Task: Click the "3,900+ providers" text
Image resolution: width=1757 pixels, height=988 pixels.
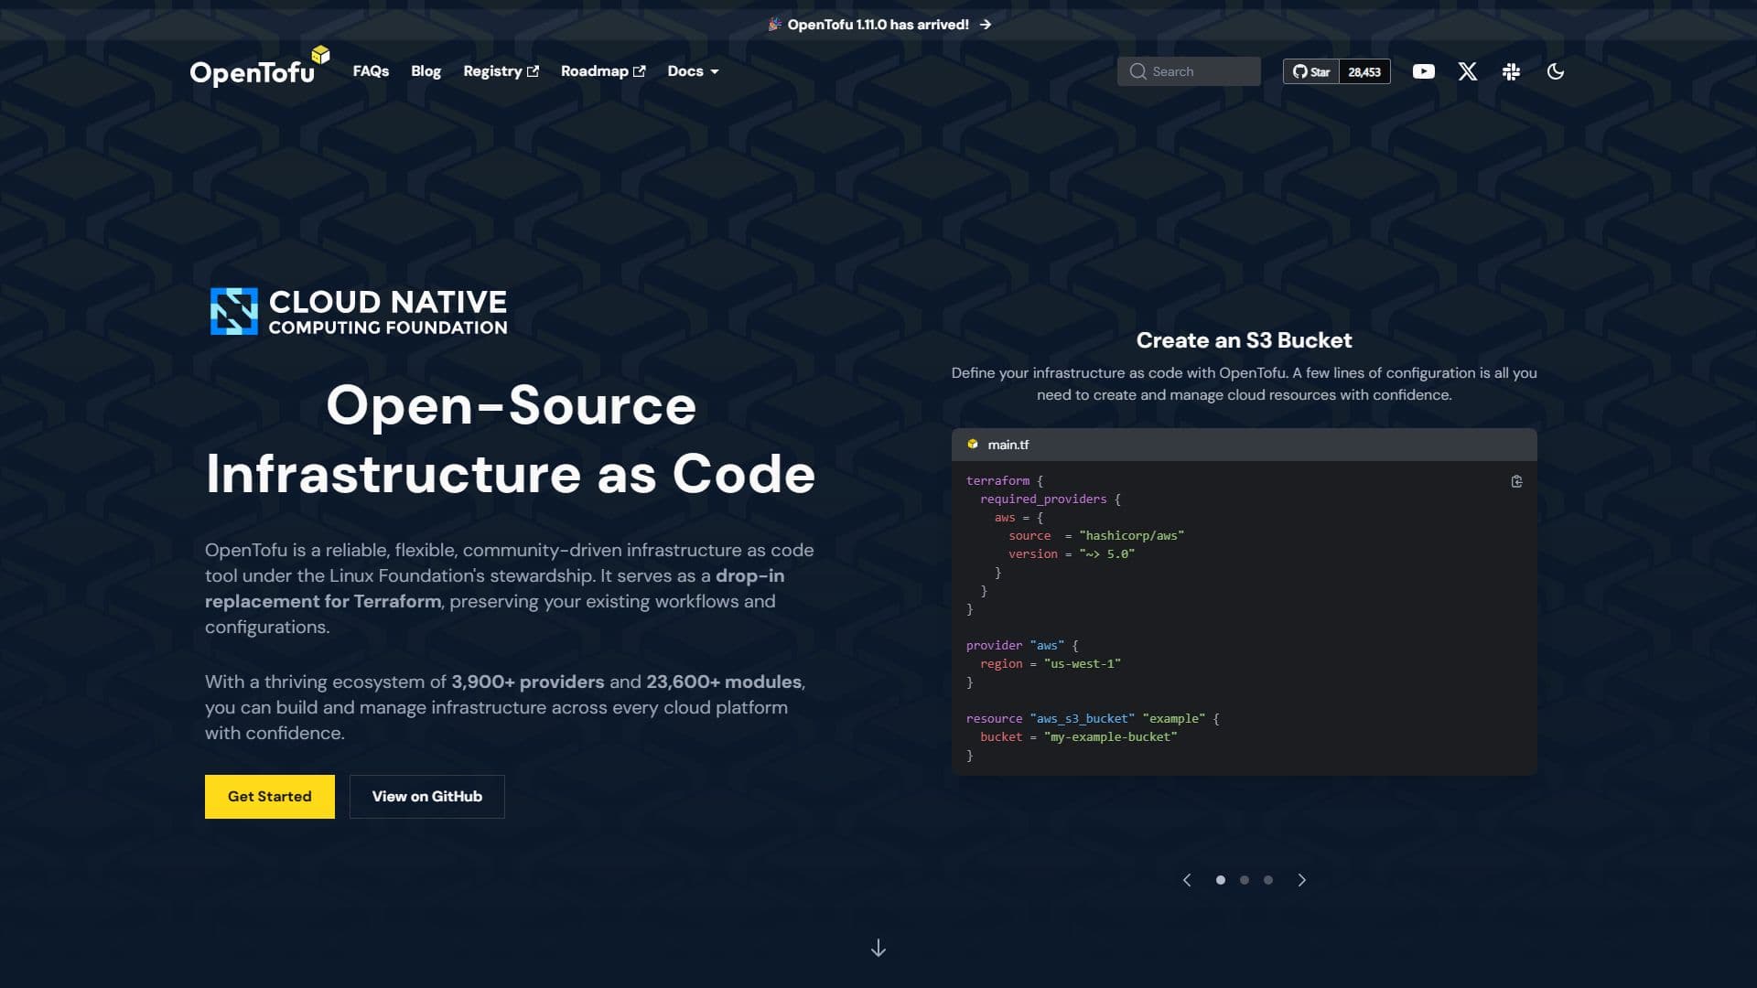Action: coord(527,682)
